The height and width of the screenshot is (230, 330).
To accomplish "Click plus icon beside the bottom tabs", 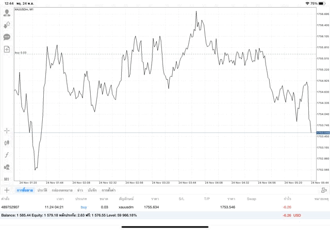I will coord(7,190).
